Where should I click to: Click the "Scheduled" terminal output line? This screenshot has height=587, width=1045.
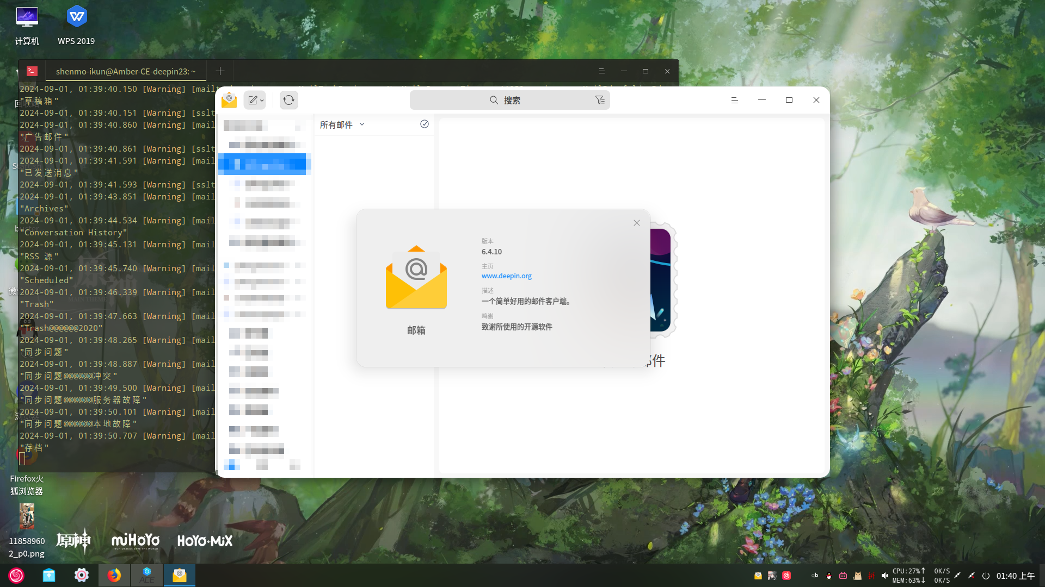[x=46, y=280]
